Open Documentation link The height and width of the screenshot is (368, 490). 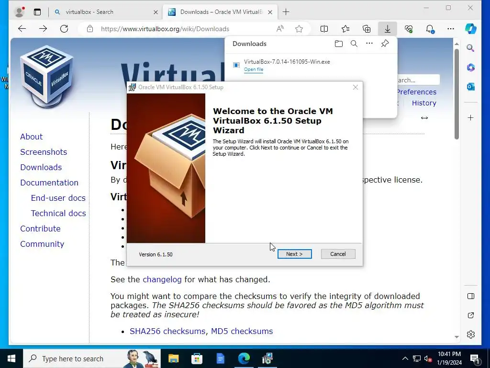coord(49,183)
